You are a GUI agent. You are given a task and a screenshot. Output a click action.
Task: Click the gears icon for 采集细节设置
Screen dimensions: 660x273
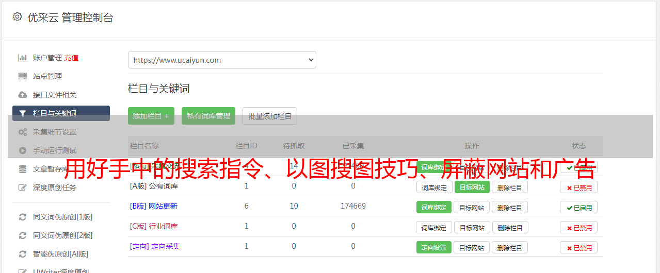point(22,132)
